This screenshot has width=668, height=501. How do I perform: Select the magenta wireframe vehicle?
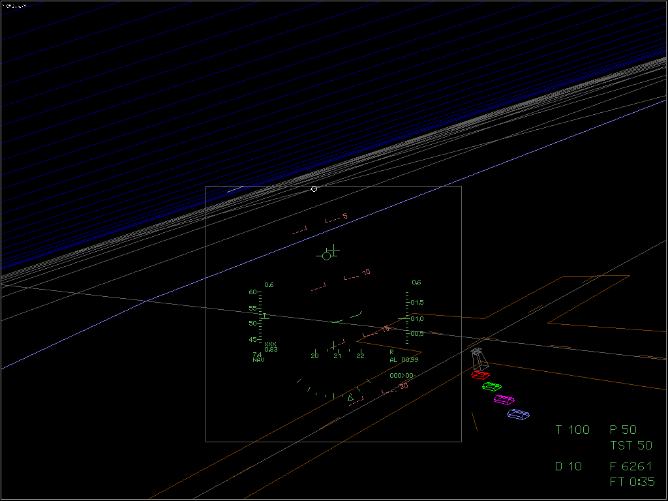point(504,400)
